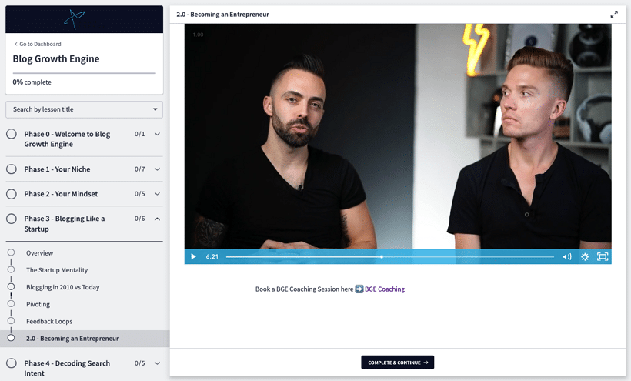Expand the Phase 0 section chevron

[x=157, y=134]
